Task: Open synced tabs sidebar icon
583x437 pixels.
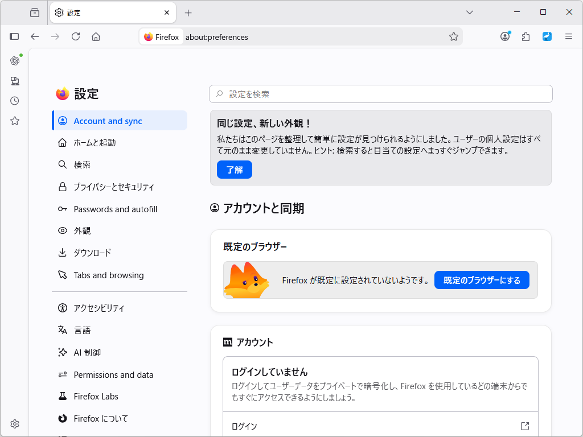Action: pos(15,81)
